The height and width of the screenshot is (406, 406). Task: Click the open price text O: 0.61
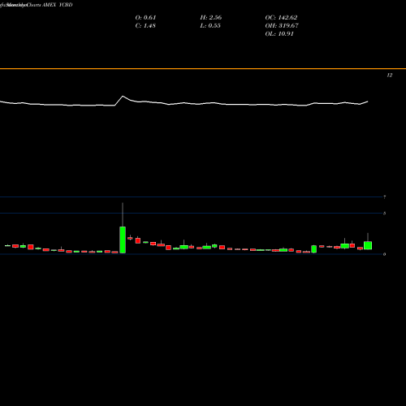(x=145, y=18)
